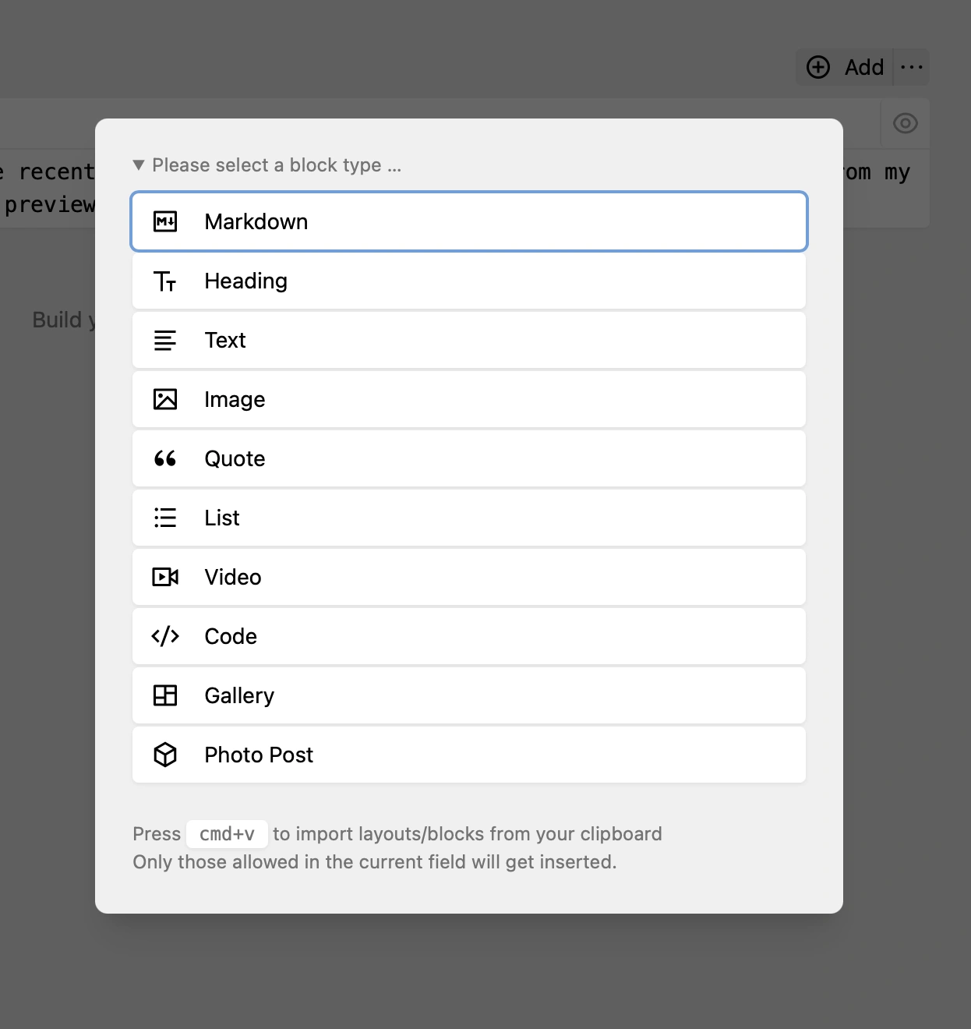Screen dimensions: 971x1029
Task: Choose the Gallery block type
Action: 469,695
